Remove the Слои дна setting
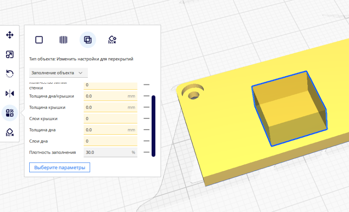 [146, 141]
